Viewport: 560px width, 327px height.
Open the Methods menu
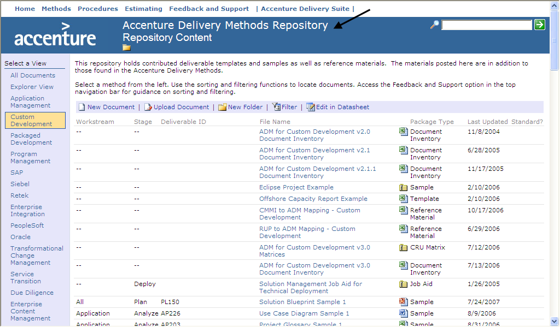click(56, 9)
